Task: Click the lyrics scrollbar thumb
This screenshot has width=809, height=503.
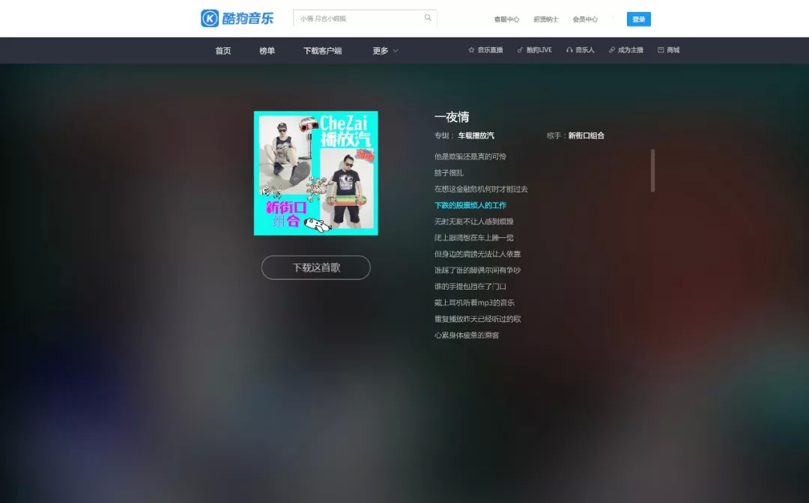Action: pos(652,171)
